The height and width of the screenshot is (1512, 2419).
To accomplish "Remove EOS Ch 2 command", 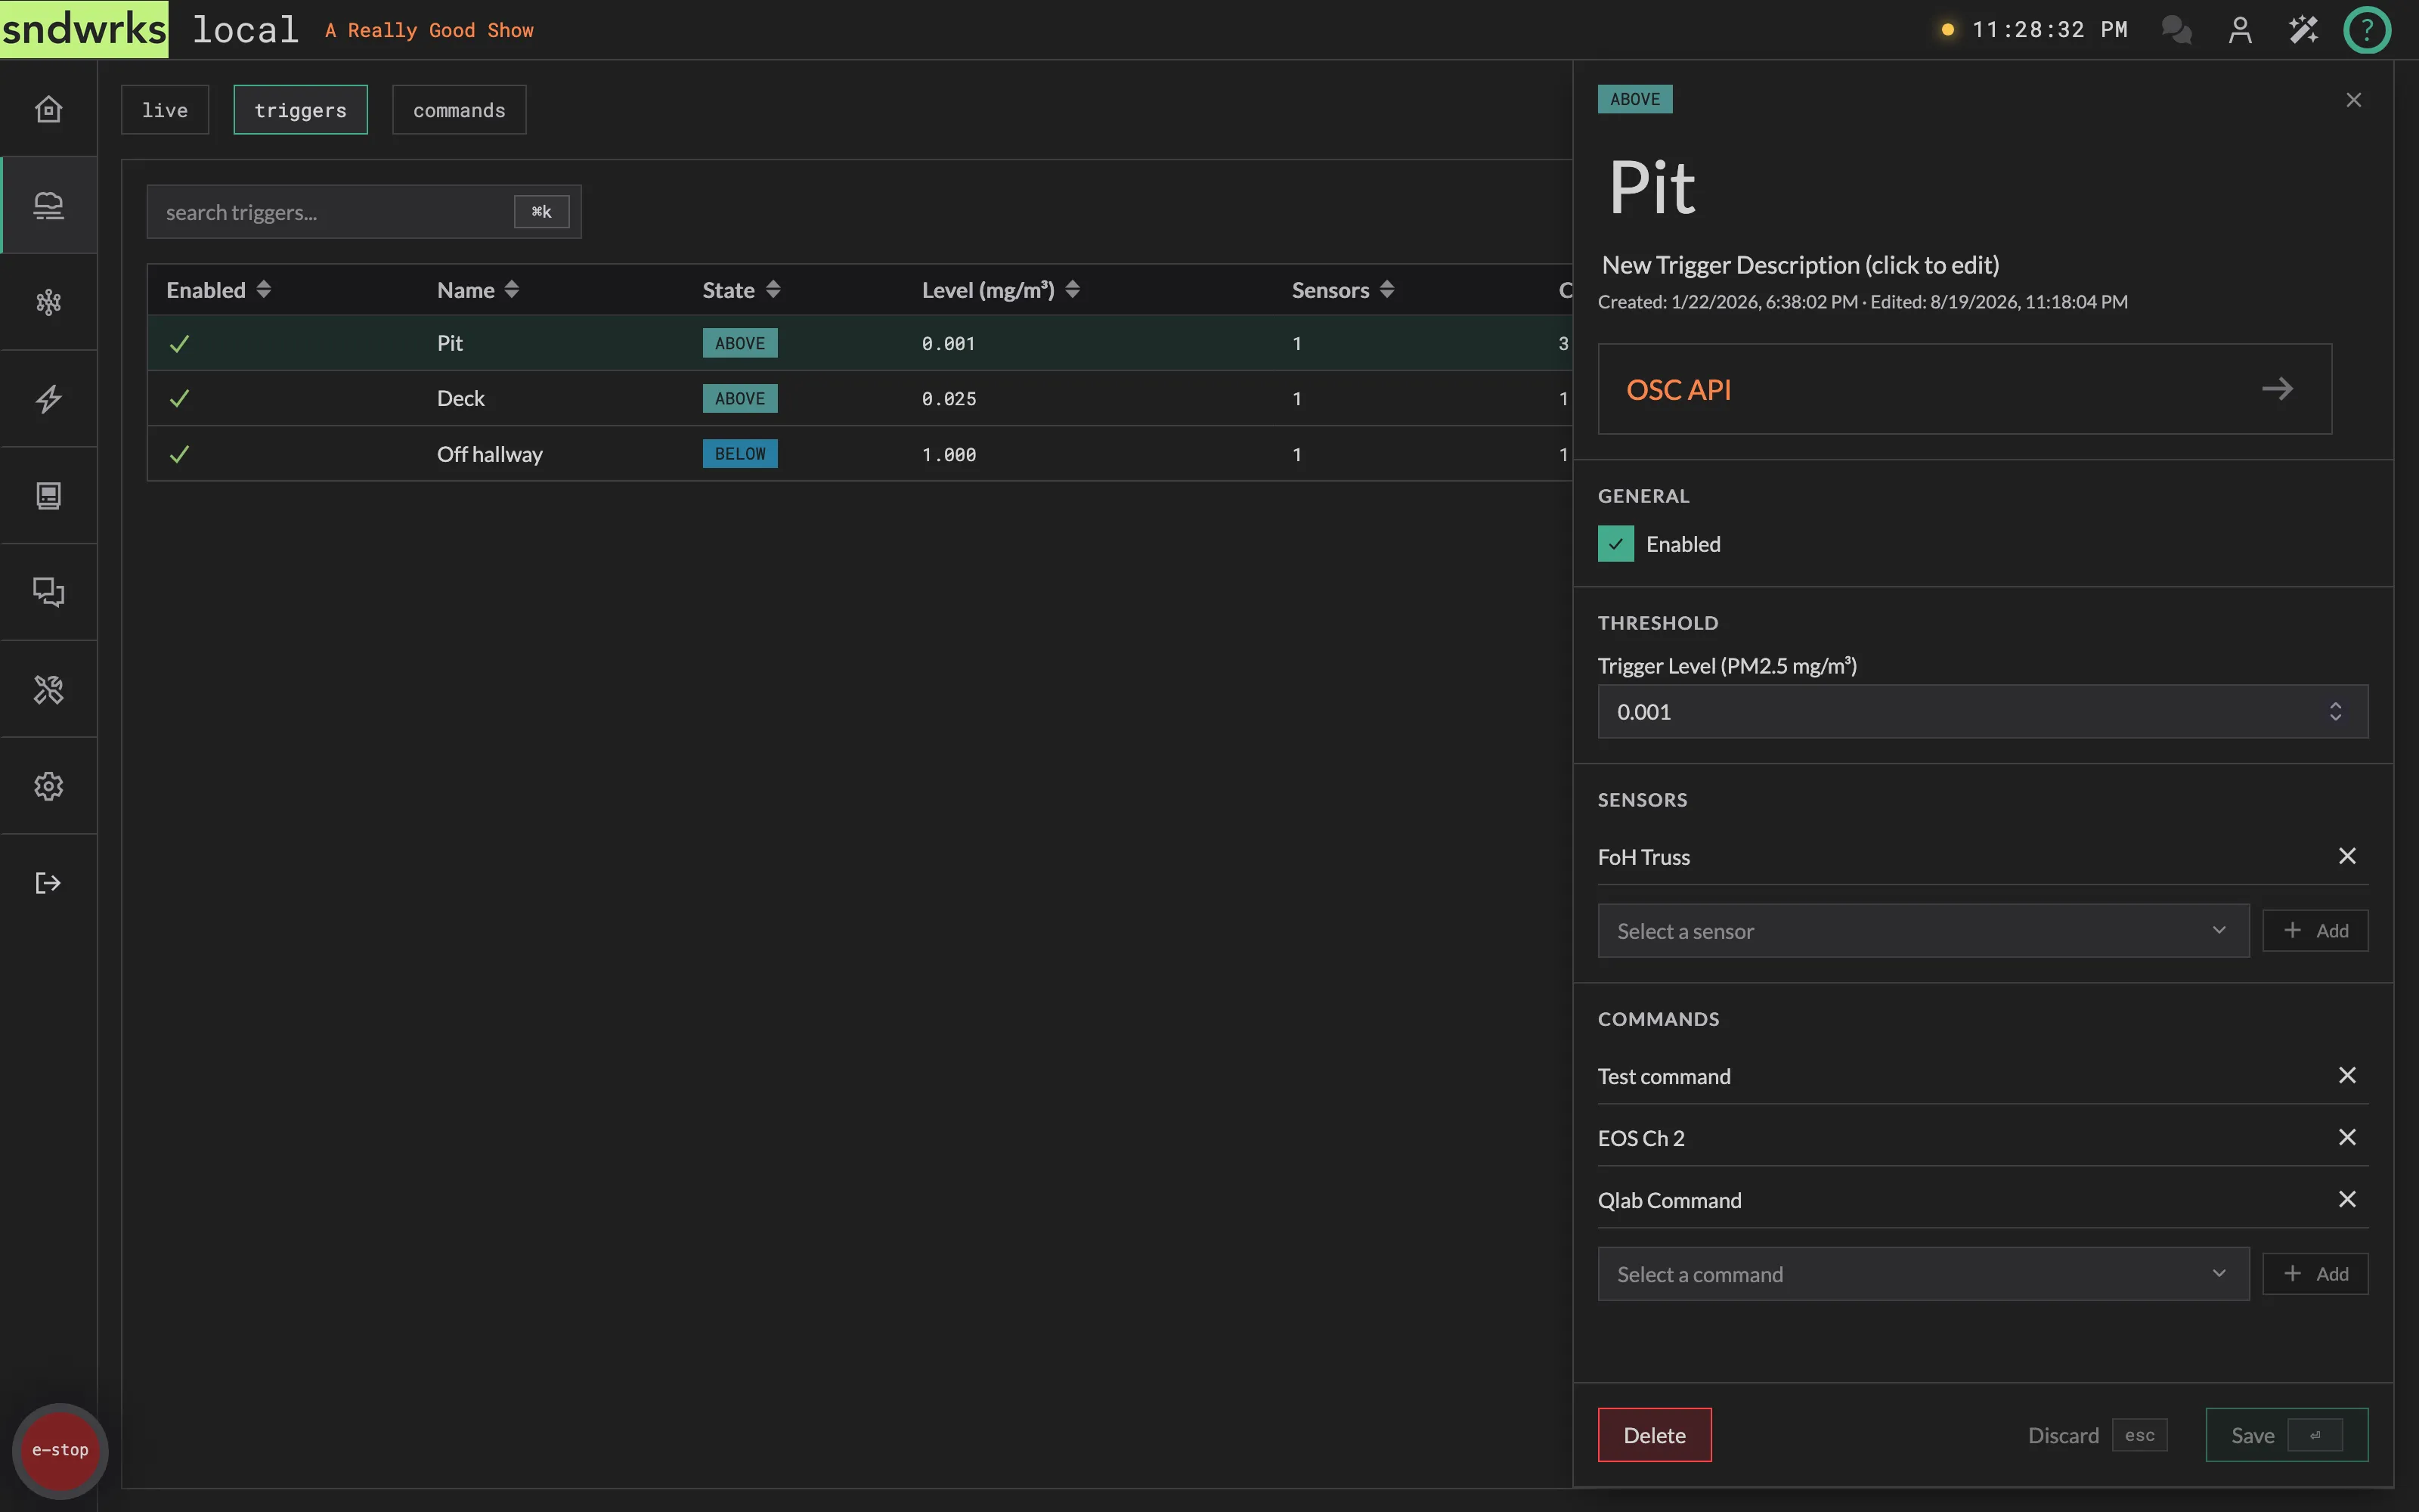I will 2347,1137.
